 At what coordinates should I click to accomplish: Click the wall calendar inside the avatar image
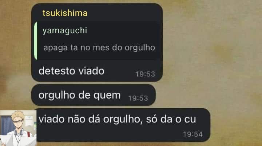click(29, 121)
